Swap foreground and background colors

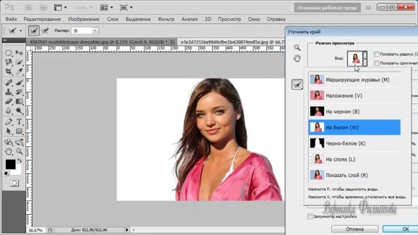click(x=20, y=161)
